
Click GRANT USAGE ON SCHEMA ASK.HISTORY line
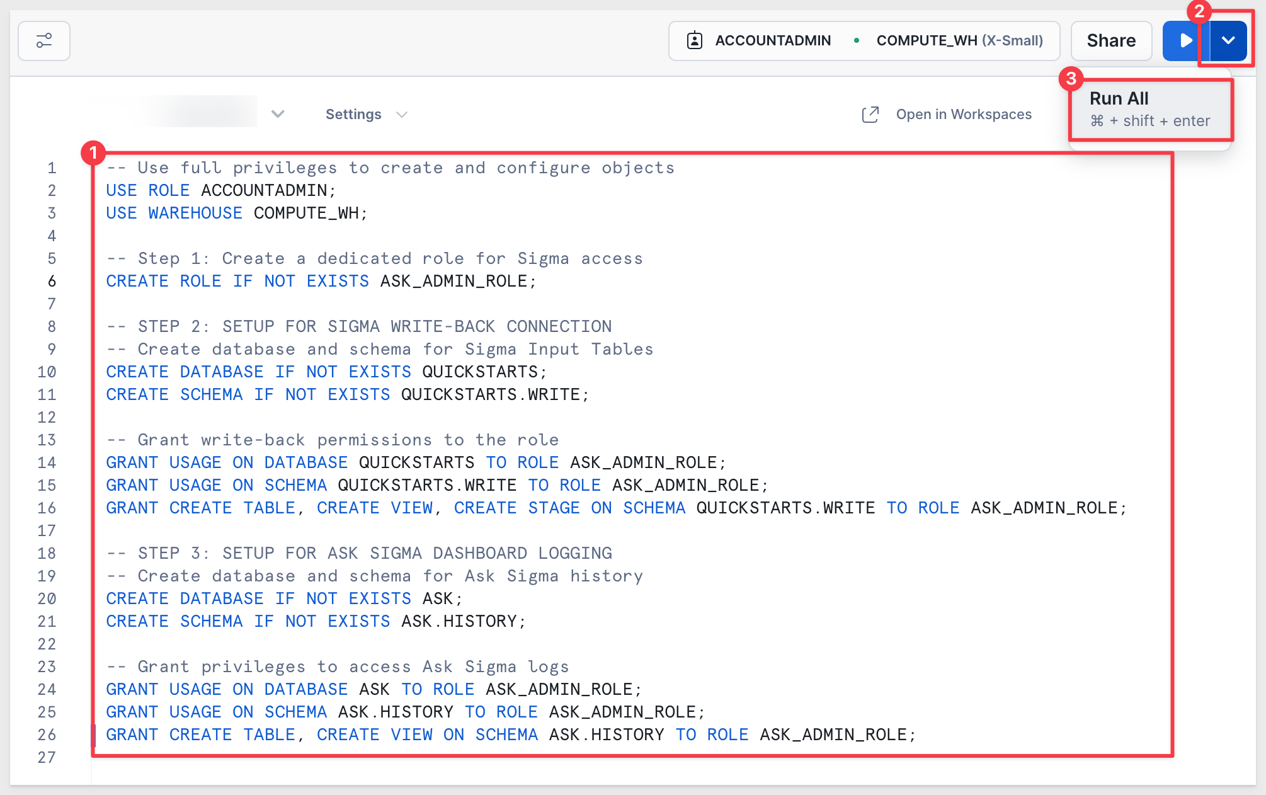[x=406, y=712]
